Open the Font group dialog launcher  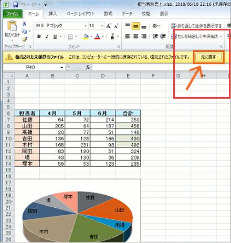pyautogui.click(x=119, y=47)
